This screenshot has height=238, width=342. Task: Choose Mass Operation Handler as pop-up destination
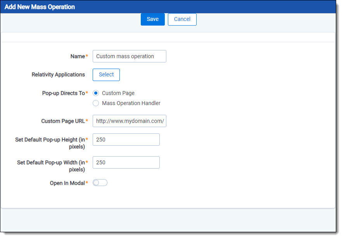96,103
